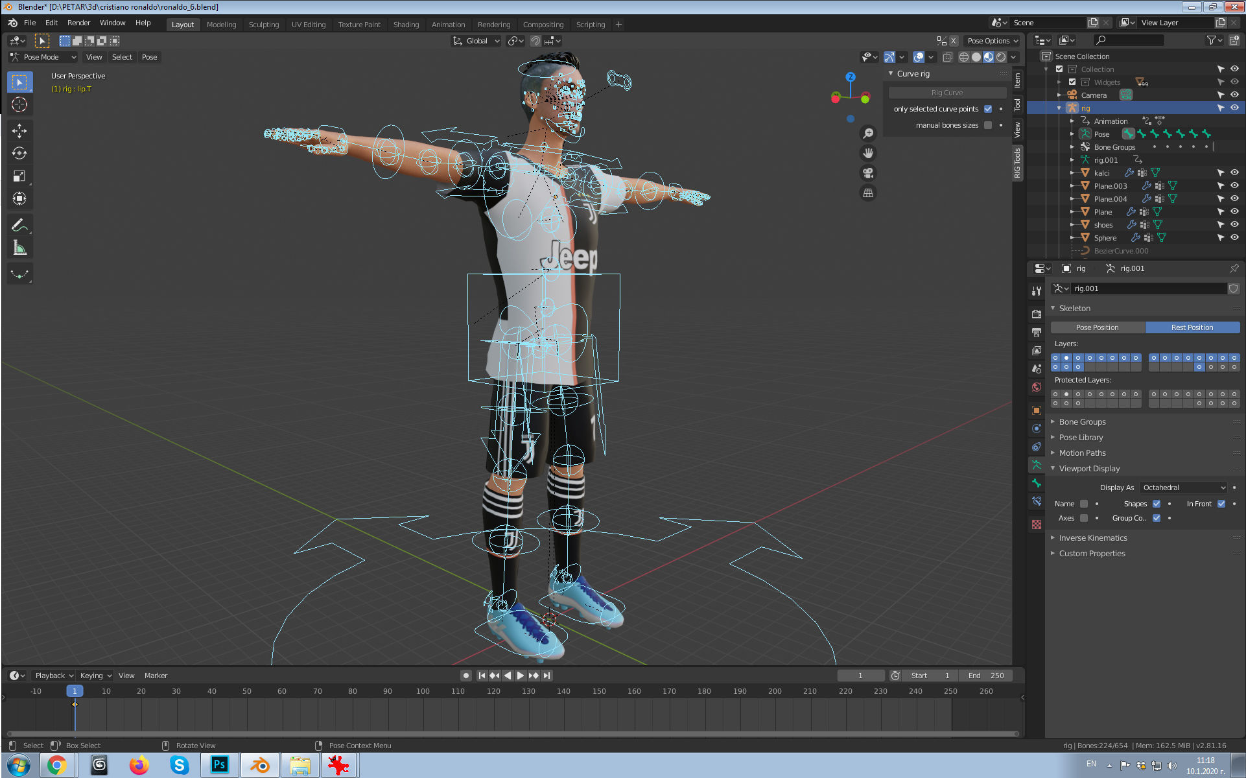Image resolution: width=1246 pixels, height=778 pixels.
Task: Toggle the In Front checkbox
Action: click(x=1221, y=504)
